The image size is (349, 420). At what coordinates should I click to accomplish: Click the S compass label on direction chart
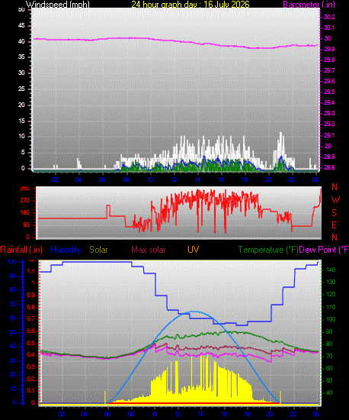[334, 213]
